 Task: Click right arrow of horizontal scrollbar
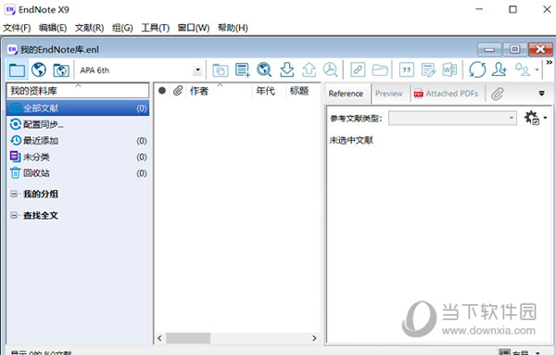tap(314, 338)
